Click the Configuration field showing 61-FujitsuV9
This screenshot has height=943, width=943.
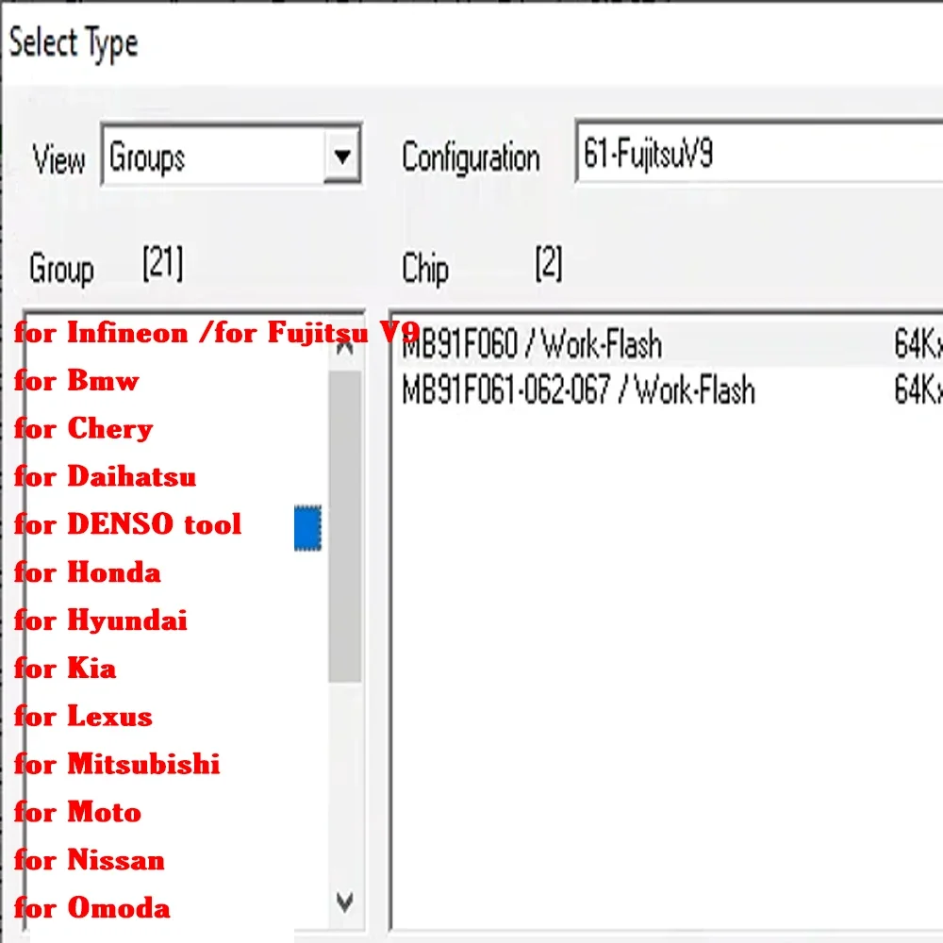[x=759, y=153]
